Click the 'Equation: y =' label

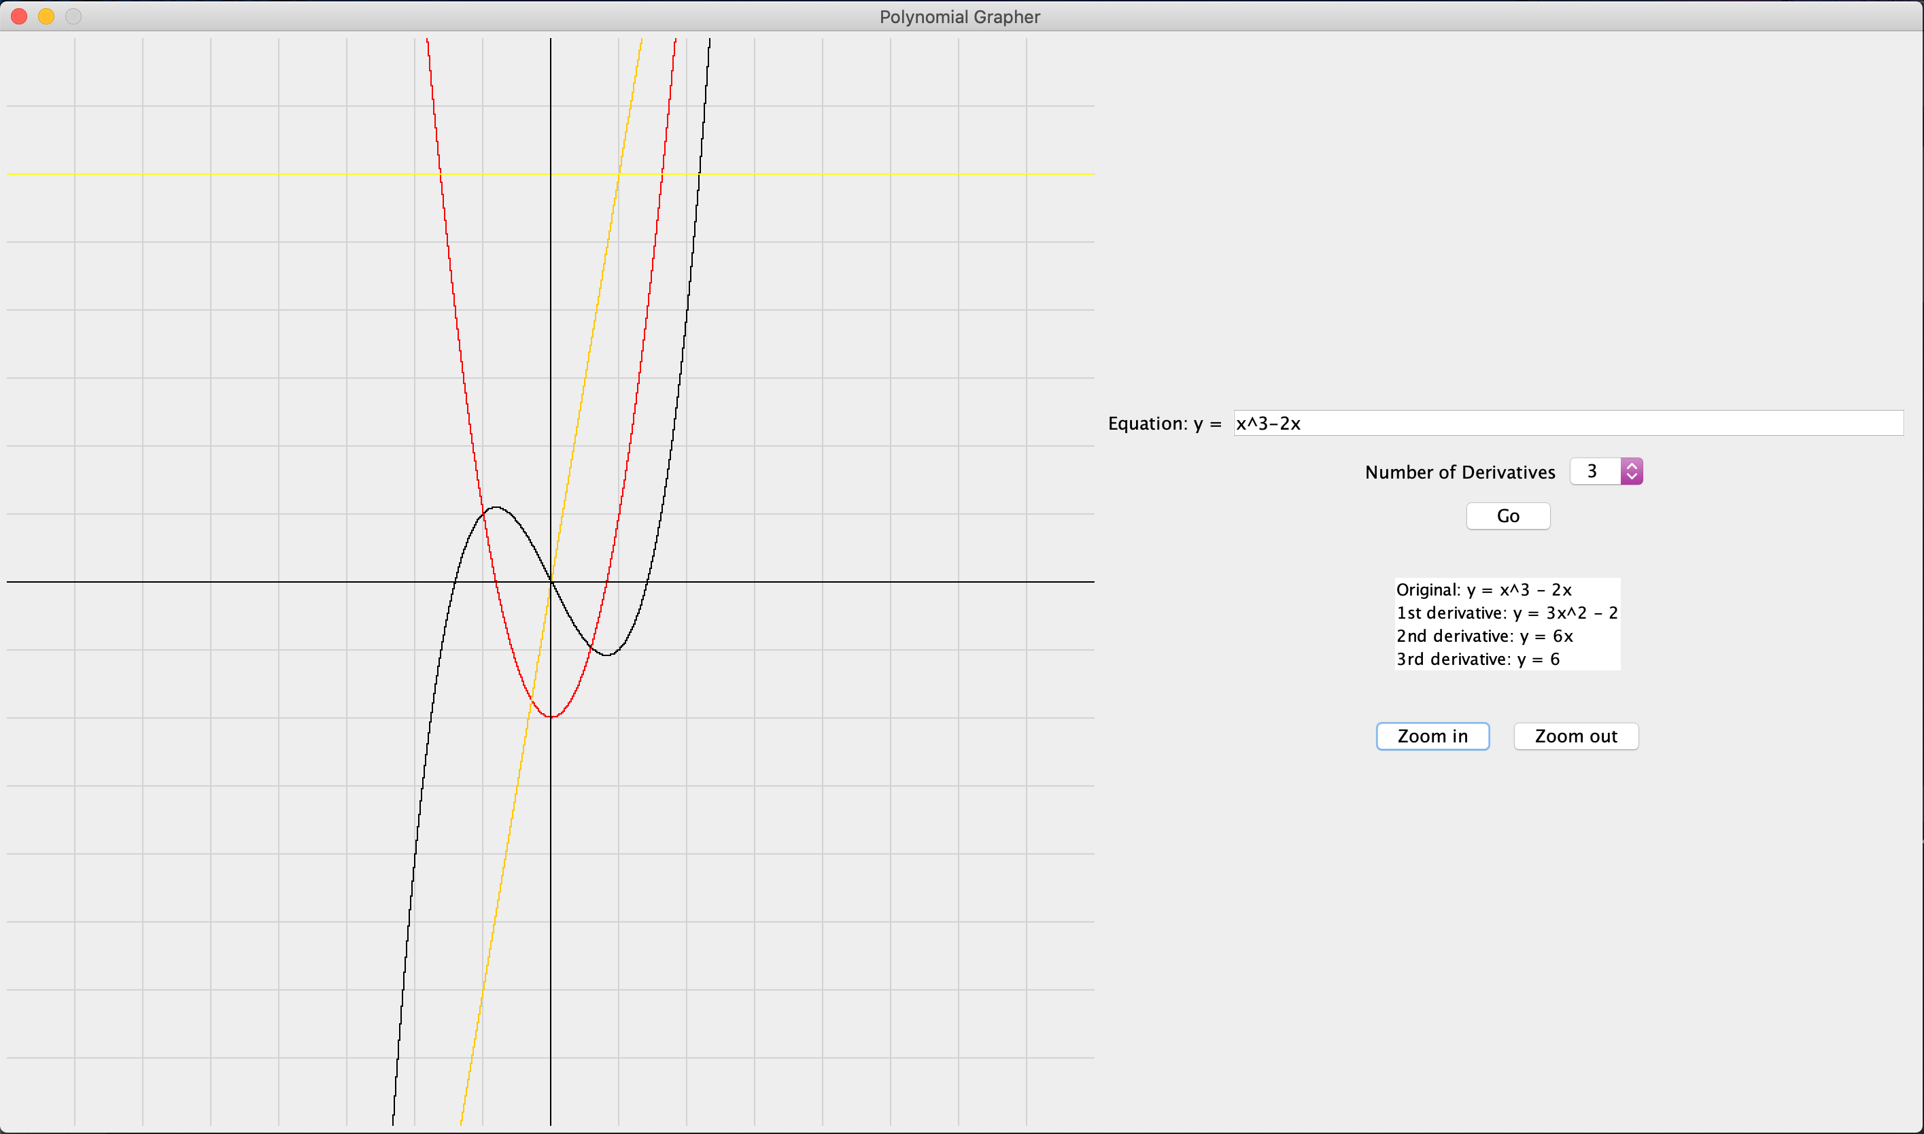(x=1164, y=424)
